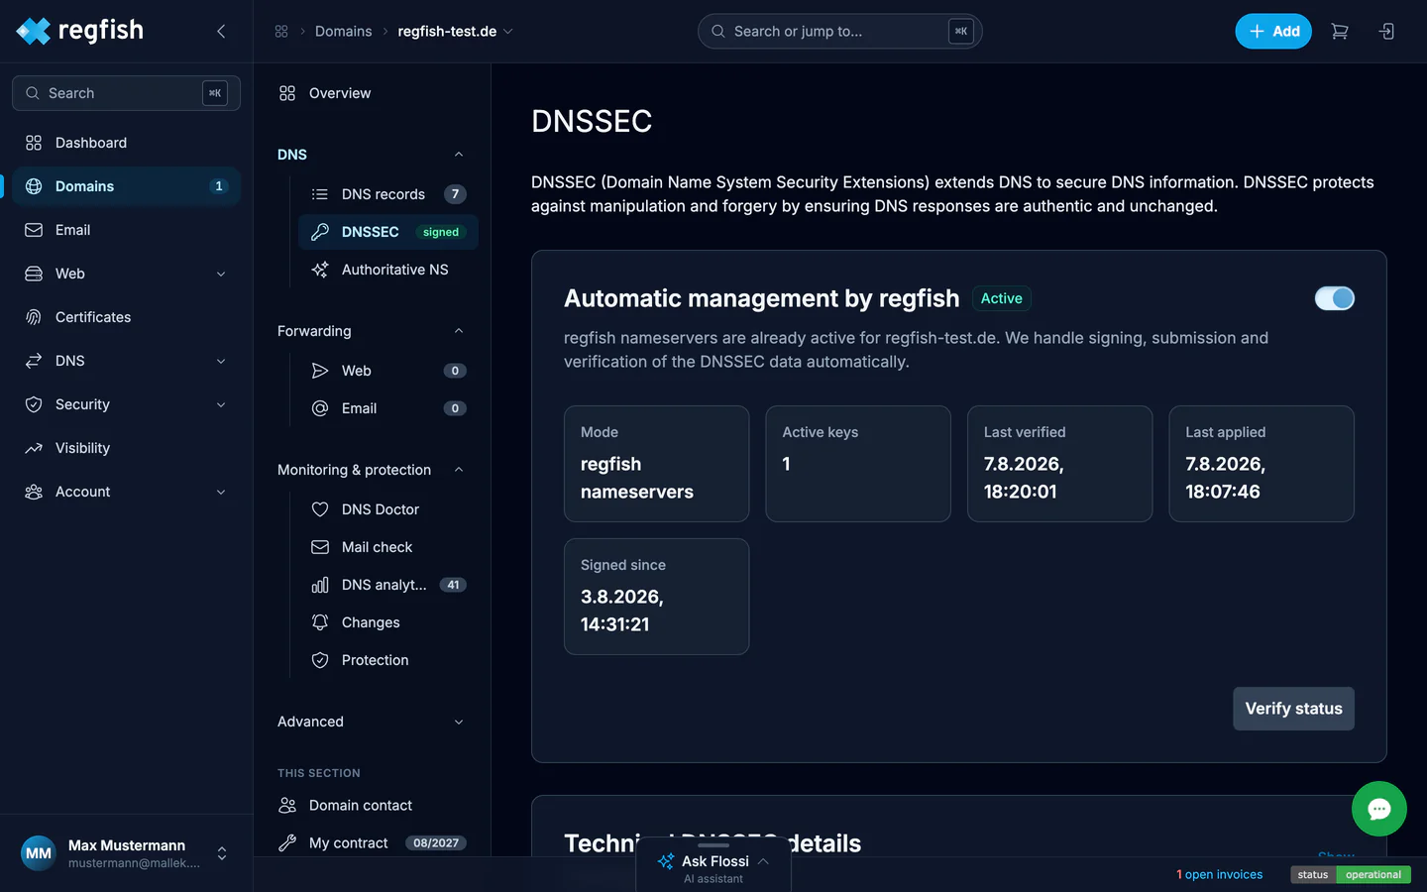Click the Verify status button

point(1293,709)
